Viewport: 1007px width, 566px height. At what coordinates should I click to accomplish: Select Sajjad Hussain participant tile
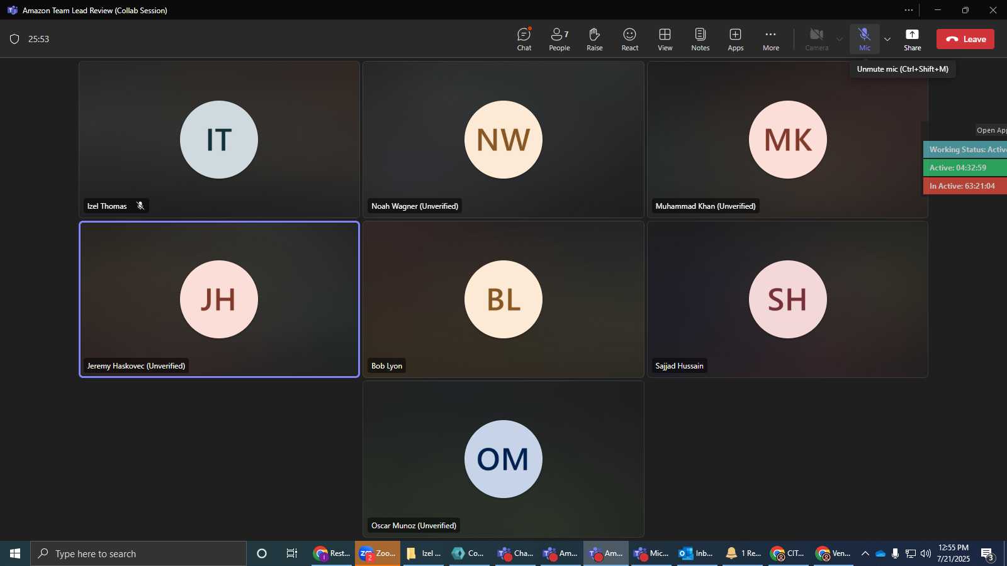coord(788,299)
